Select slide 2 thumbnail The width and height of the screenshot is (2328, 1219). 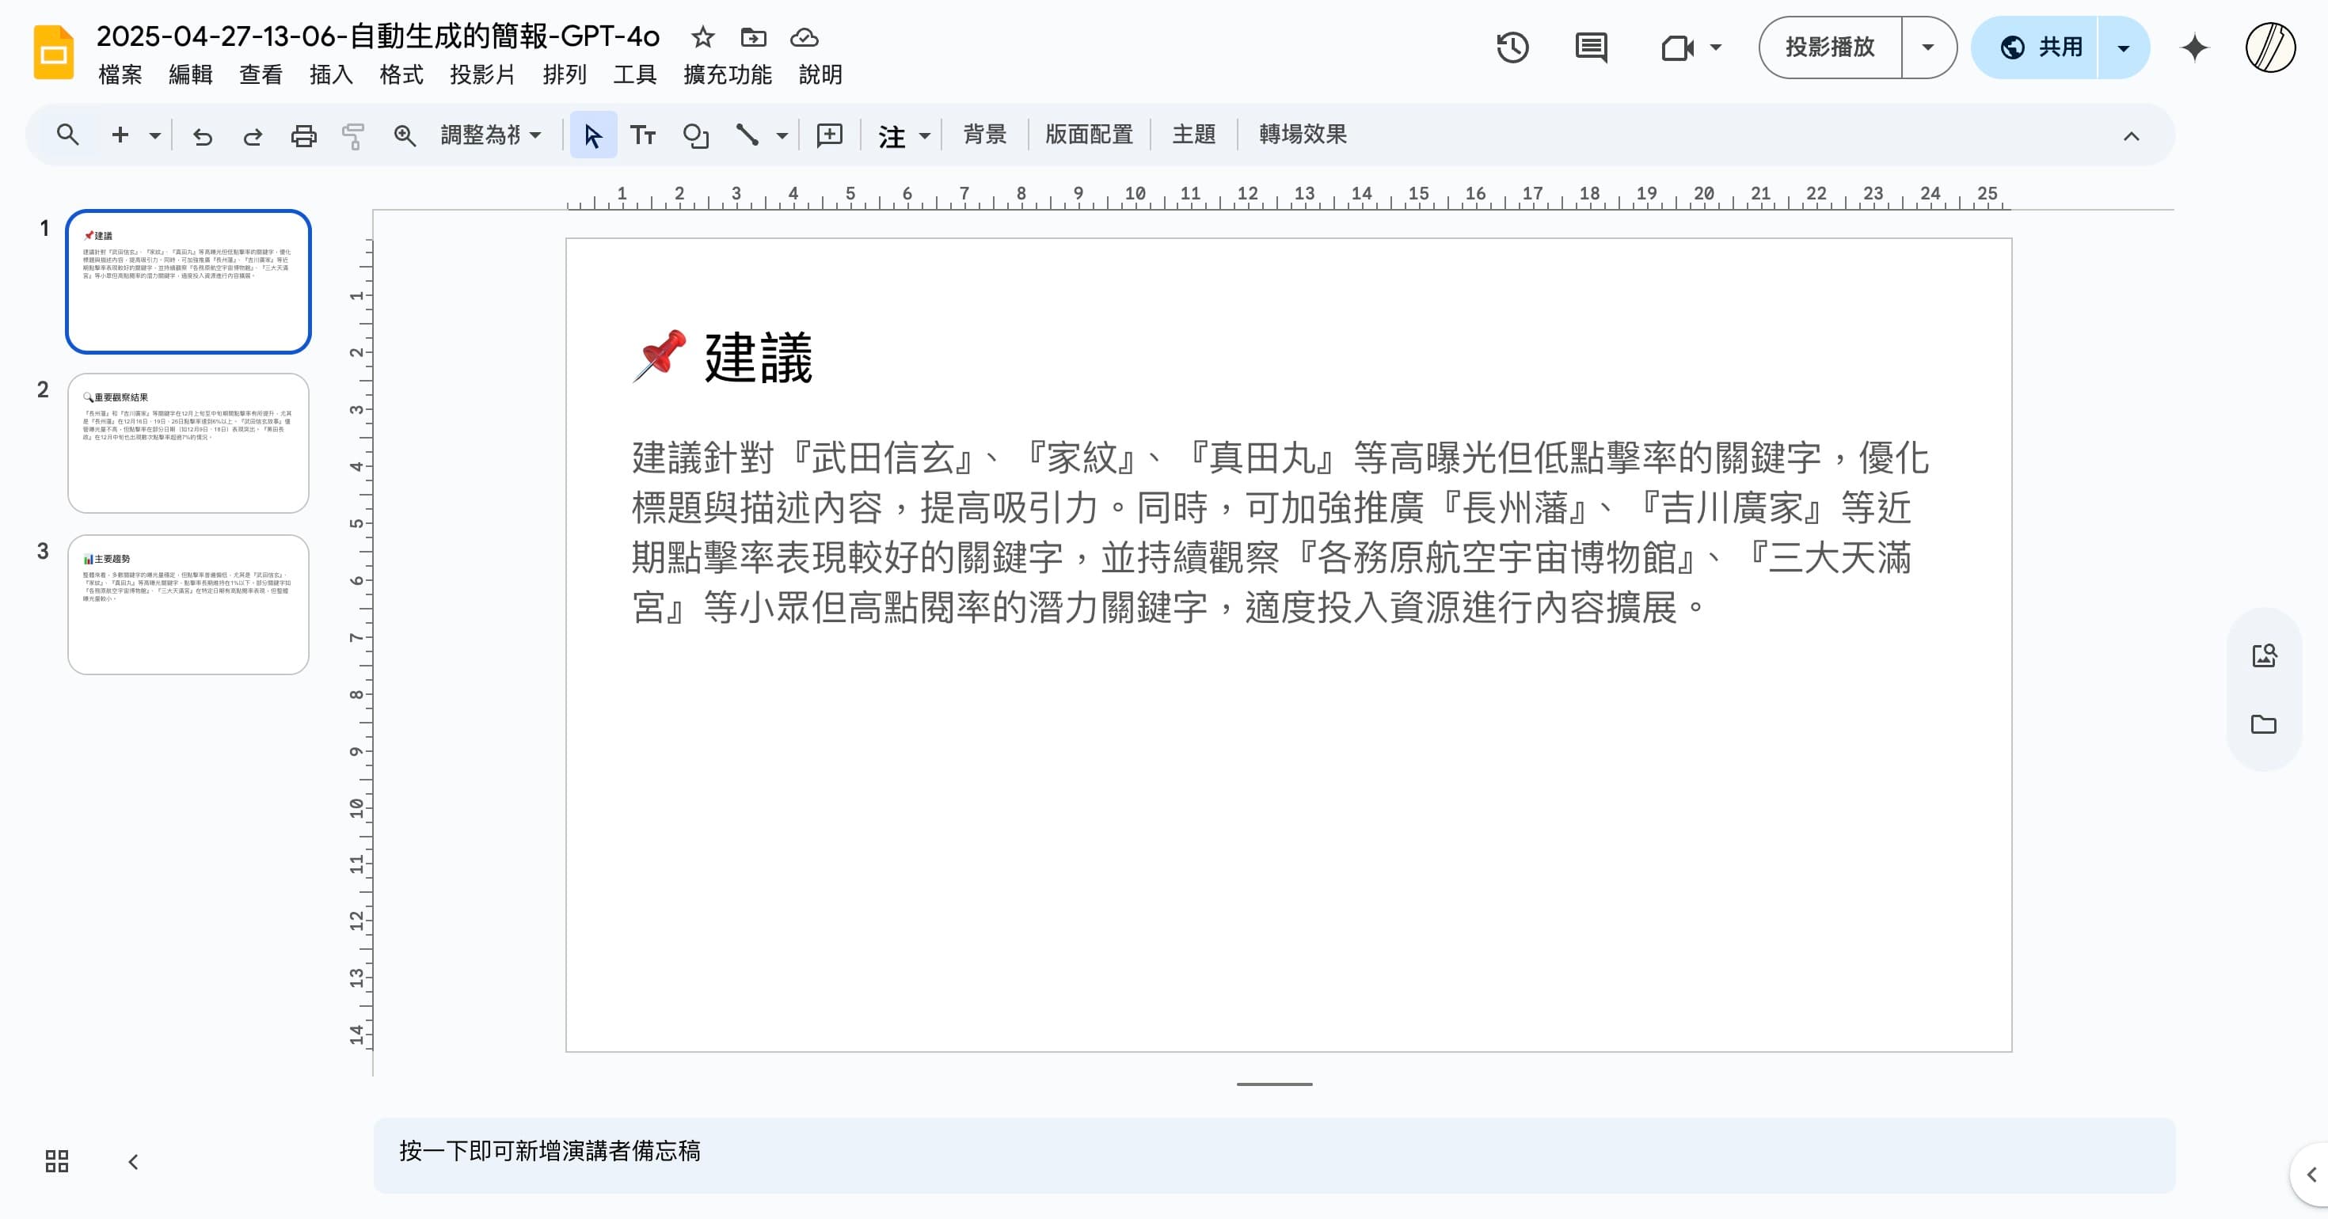click(x=187, y=442)
